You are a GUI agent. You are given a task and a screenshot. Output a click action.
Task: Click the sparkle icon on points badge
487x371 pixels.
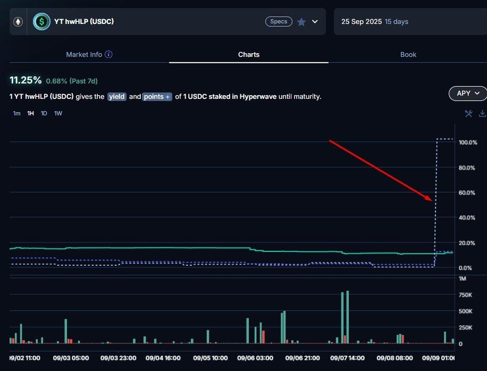point(167,97)
